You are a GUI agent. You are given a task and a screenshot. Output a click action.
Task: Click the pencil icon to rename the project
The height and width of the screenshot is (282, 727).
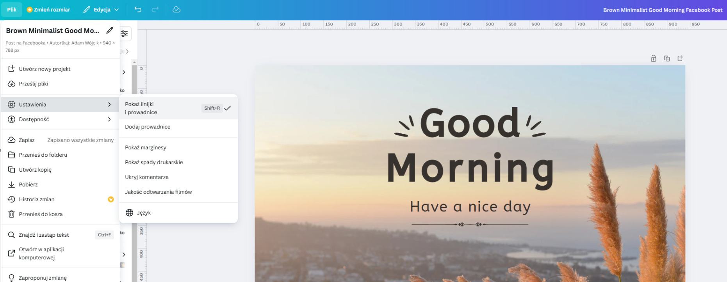click(110, 30)
